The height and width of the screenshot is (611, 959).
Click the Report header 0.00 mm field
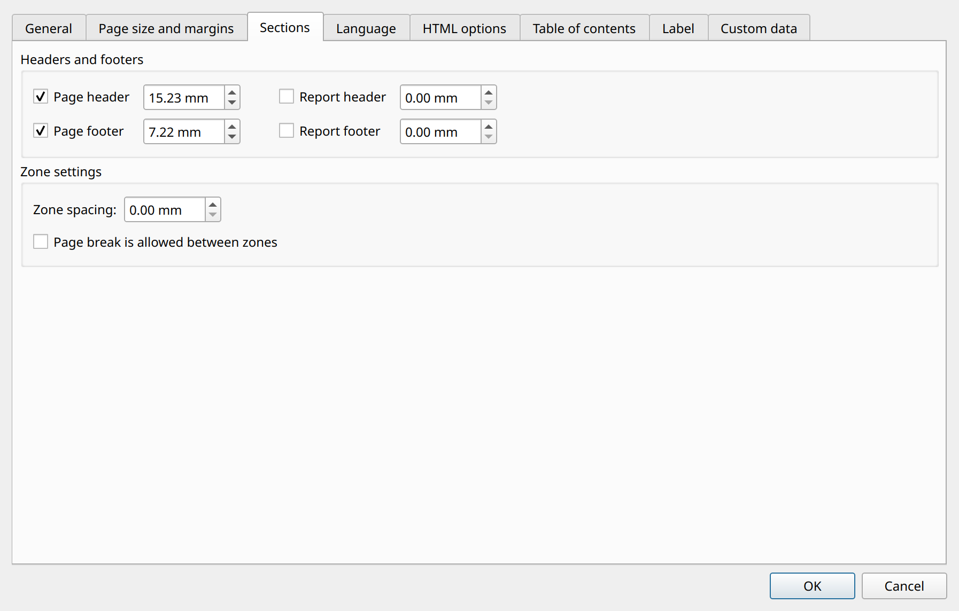[x=440, y=98]
